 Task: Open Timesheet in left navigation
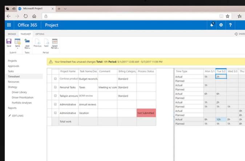(x=14, y=76)
